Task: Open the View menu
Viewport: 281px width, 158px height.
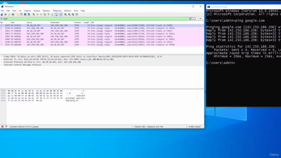Action: [x=14, y=11]
